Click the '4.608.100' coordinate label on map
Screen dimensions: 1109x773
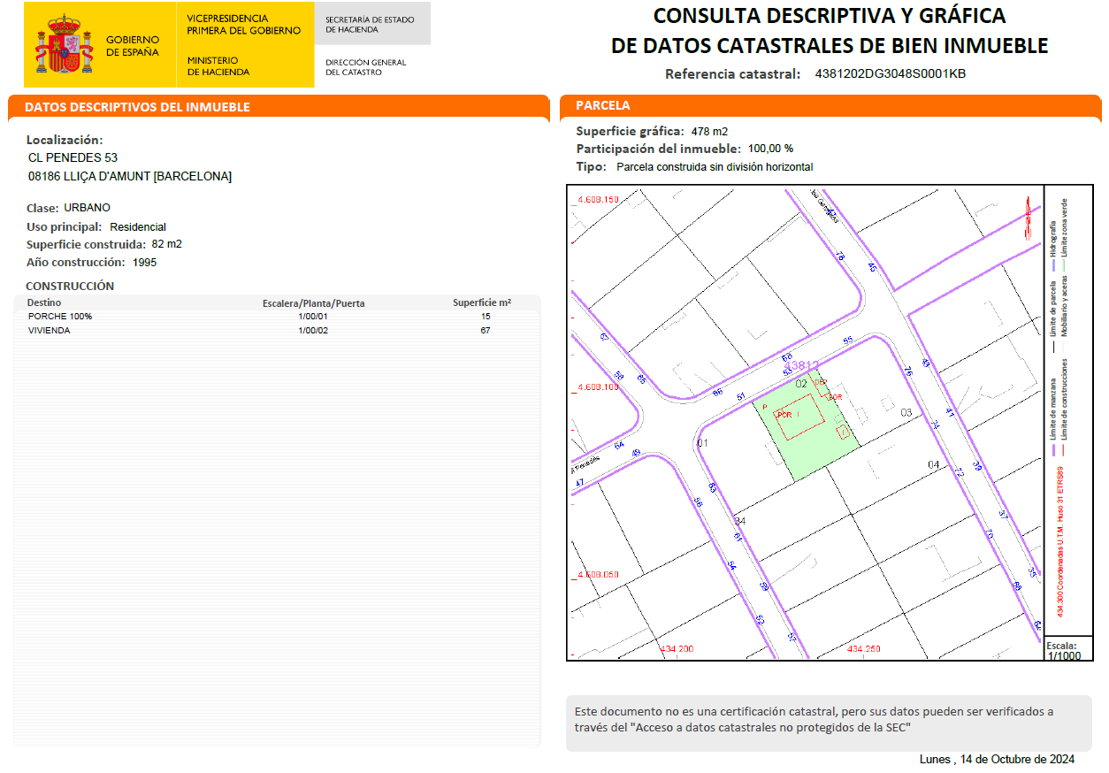598,387
